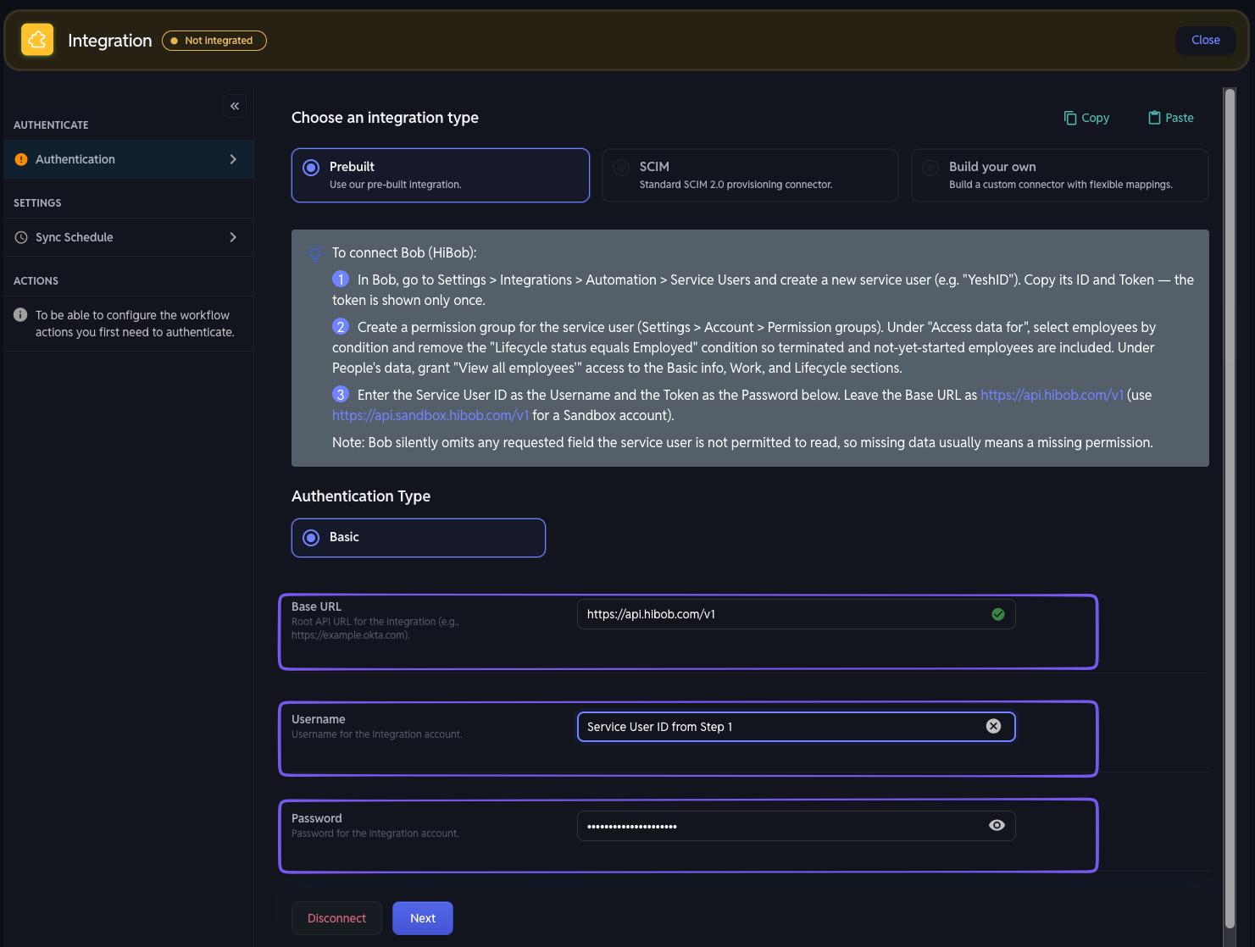Click the 'To connect Bob (HiBob):' text
Screen dimensions: 1255x947
pos(404,252)
